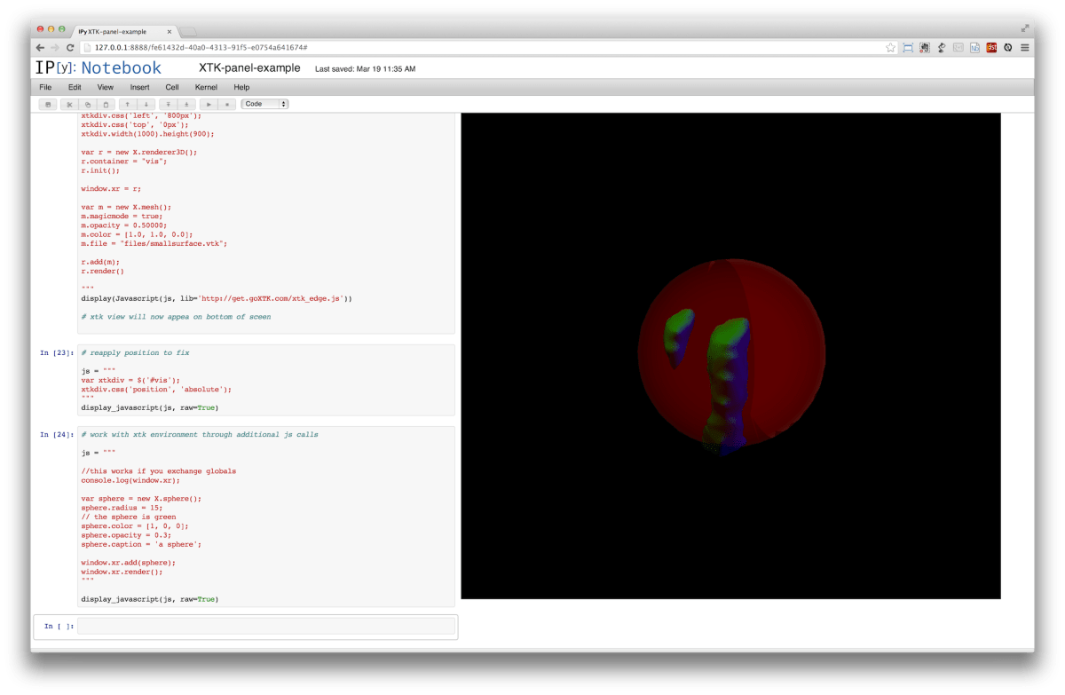The image size is (1065, 695).
Task: Open the Kernel menu
Action: coord(206,87)
